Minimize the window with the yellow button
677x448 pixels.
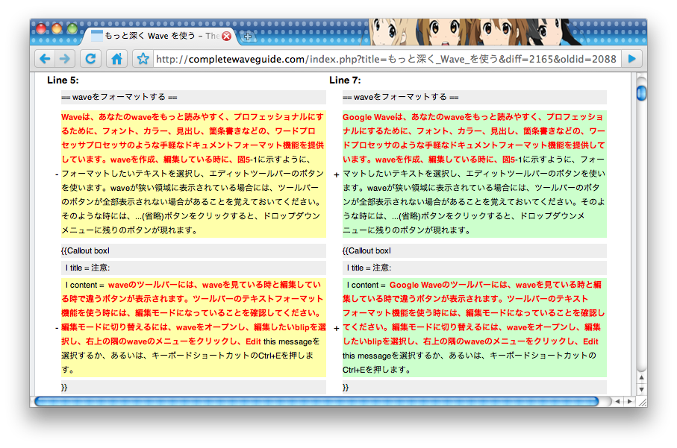point(57,29)
